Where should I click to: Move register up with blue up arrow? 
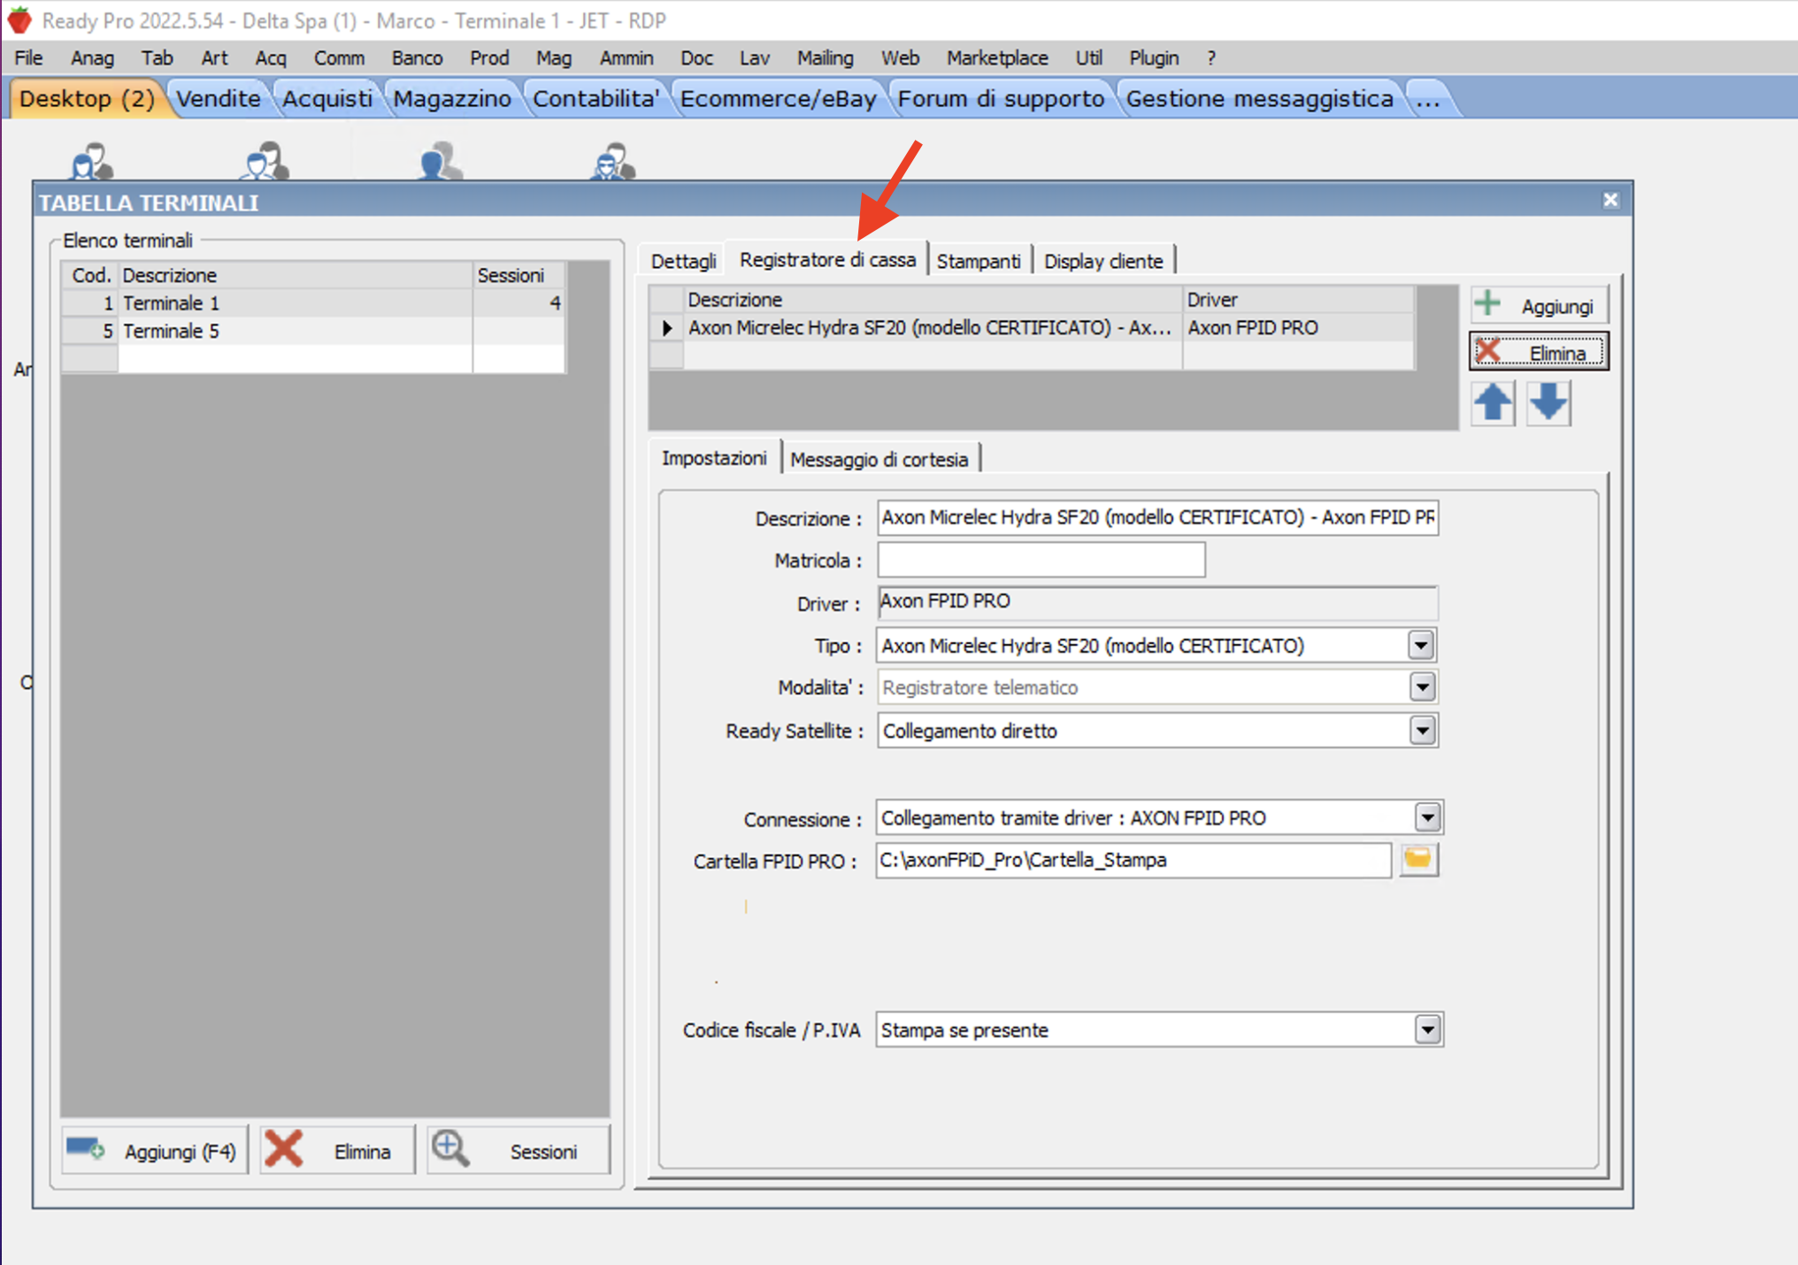1493,403
